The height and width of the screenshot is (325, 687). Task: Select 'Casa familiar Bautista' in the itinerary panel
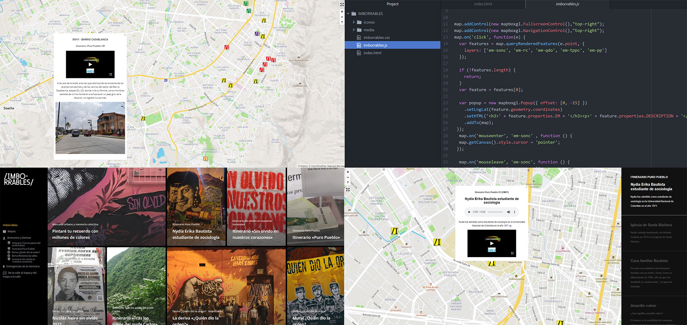(649, 261)
